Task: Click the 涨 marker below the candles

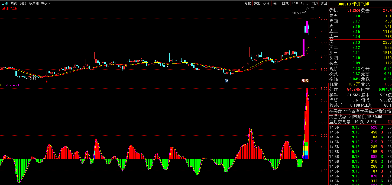Action: coord(303,81)
